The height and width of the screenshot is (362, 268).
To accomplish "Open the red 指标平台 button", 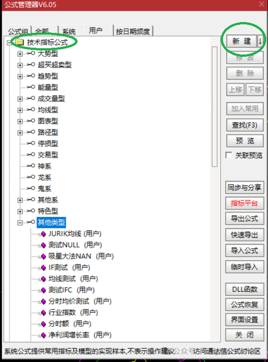I will pos(245,204).
